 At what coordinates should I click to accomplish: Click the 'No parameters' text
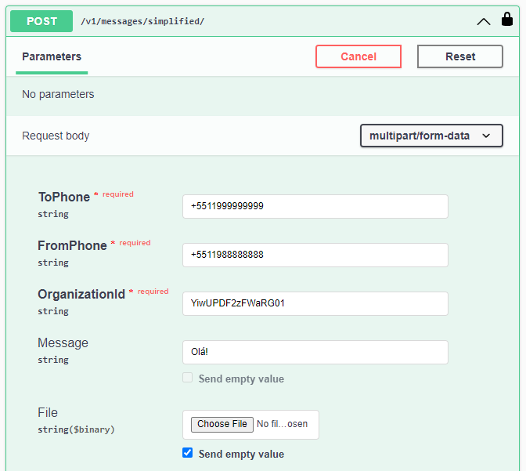(x=58, y=94)
